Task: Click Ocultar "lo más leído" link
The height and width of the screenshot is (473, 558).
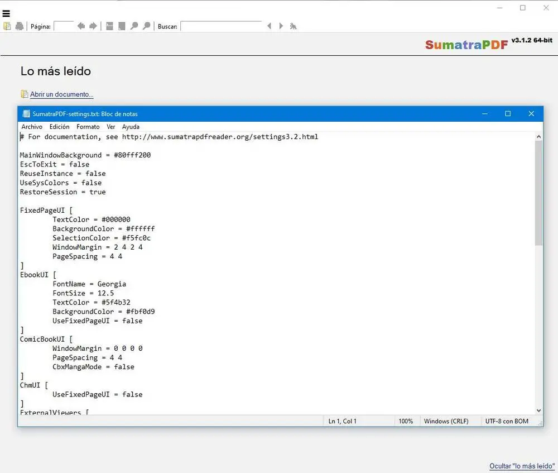Action: [x=522, y=466]
